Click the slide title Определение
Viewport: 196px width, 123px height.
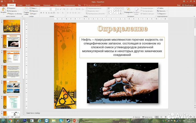pyautogui.click(x=122, y=29)
